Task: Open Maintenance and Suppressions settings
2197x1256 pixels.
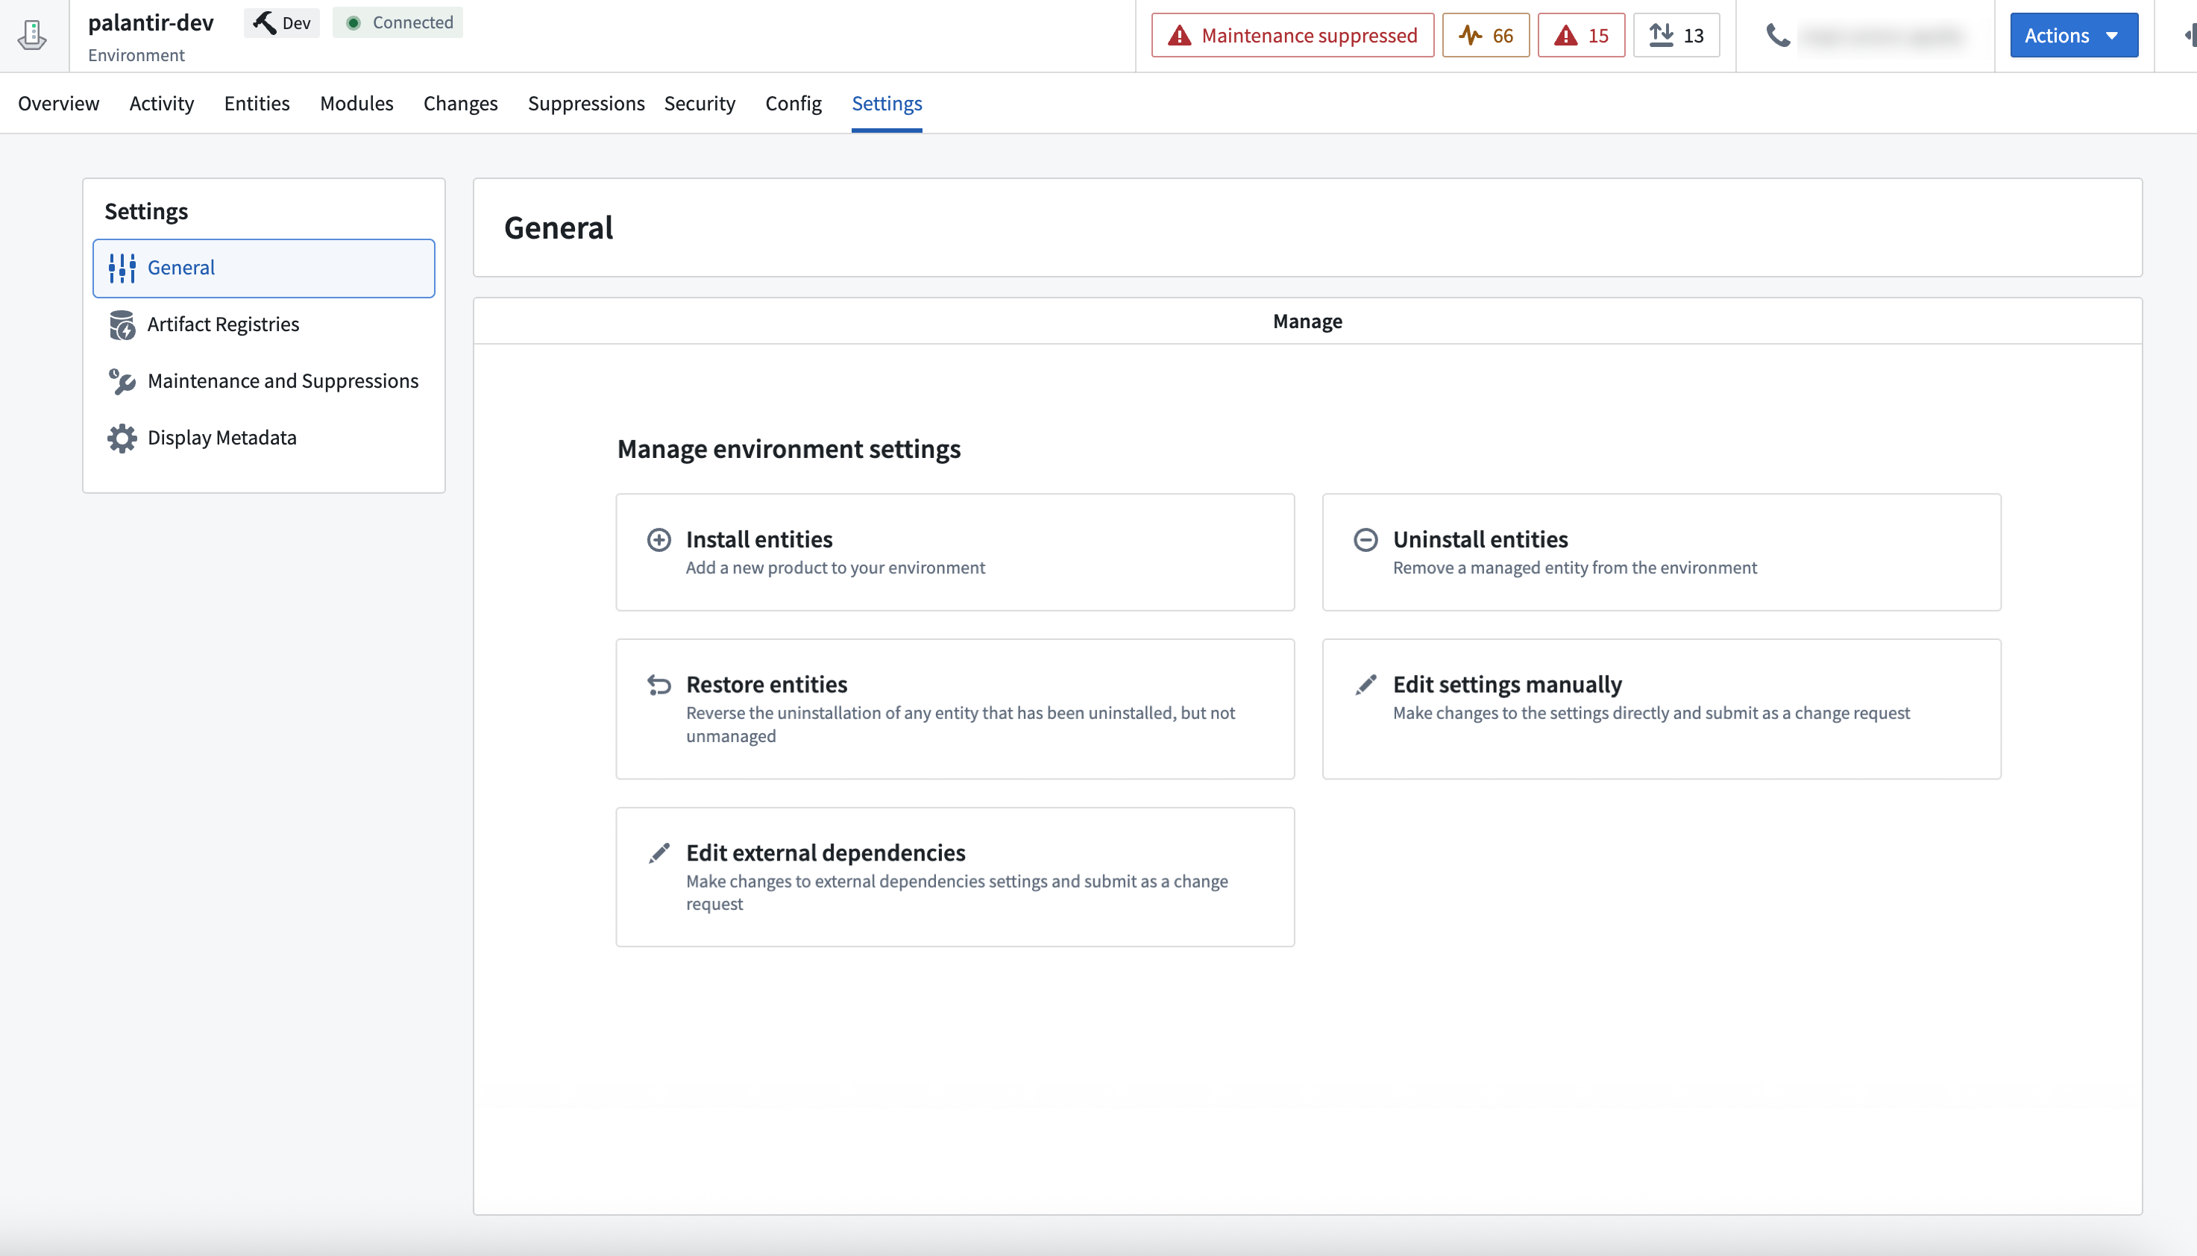Action: pyautogui.click(x=282, y=381)
